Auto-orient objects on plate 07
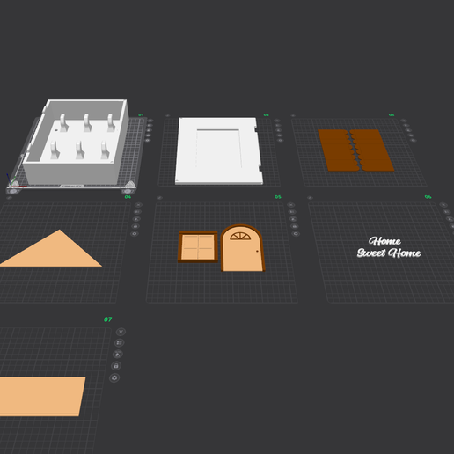454x454 pixels. pos(118,355)
